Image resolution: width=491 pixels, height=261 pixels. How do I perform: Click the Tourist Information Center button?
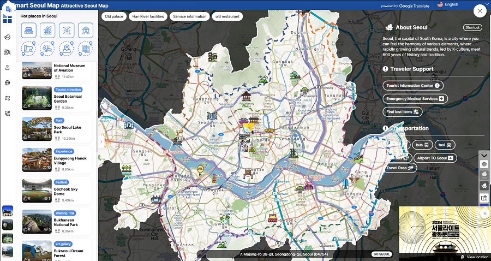(412, 86)
